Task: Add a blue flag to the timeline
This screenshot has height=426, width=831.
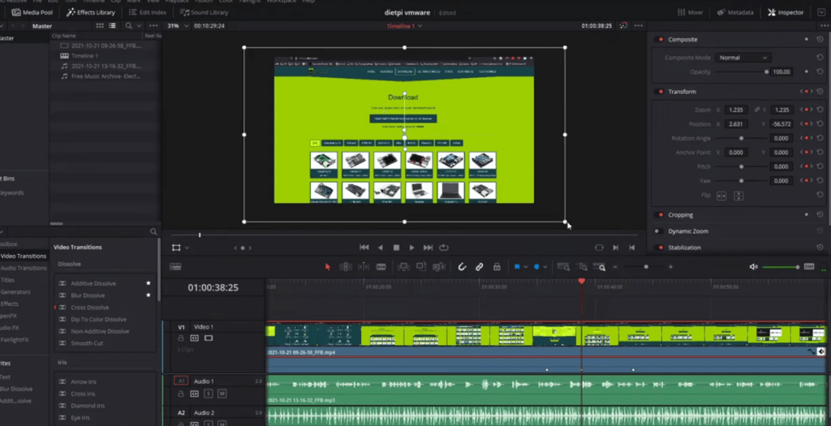Action: [517, 267]
